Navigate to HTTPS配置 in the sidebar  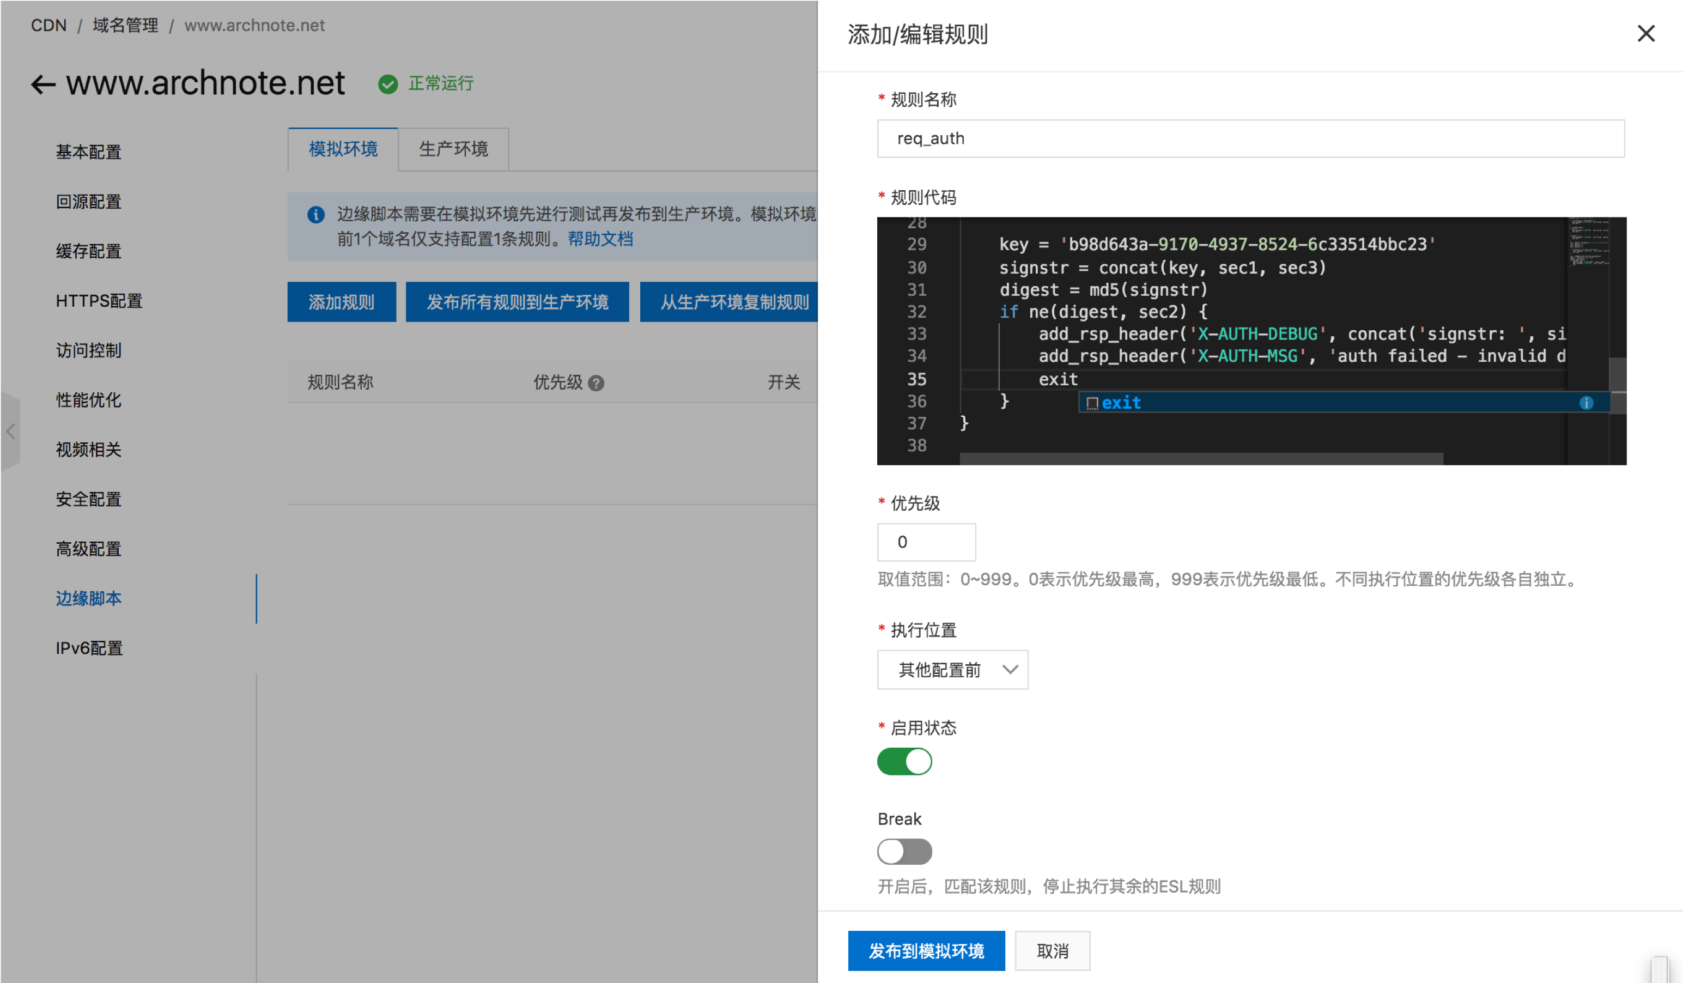point(98,300)
